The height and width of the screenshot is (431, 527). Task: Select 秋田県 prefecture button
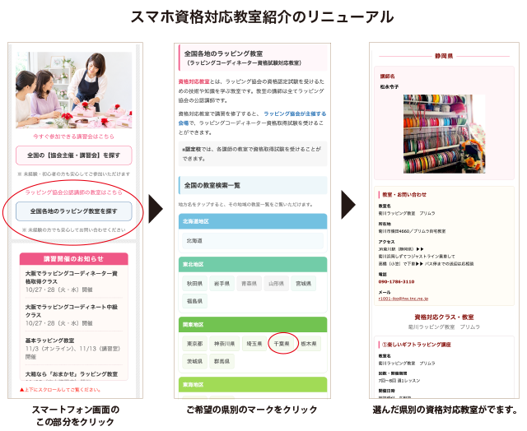tap(195, 284)
